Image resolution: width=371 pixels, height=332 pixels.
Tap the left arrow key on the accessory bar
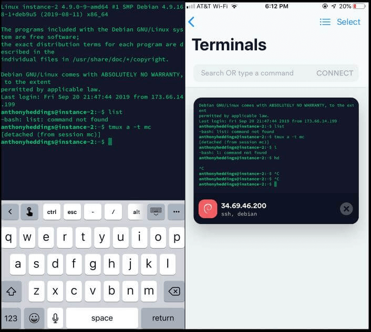pyautogui.click(x=10, y=212)
